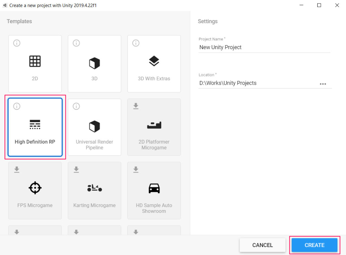346x255 pixels.
Task: Open info for Universal Render Pipeline template
Action: point(76,106)
